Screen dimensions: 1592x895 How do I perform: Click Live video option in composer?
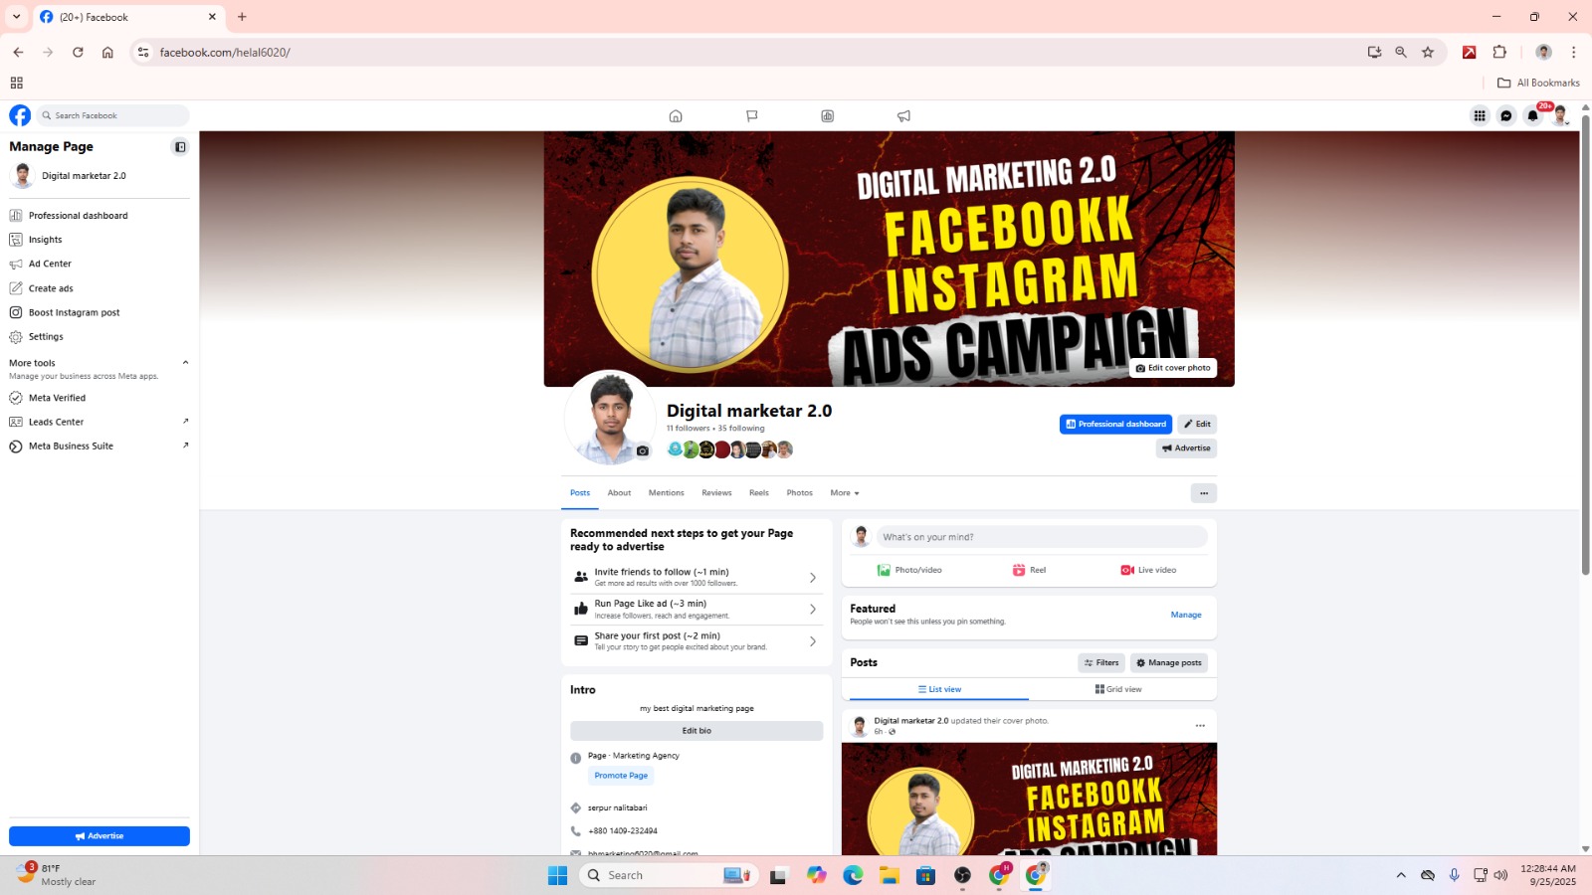tap(1149, 570)
